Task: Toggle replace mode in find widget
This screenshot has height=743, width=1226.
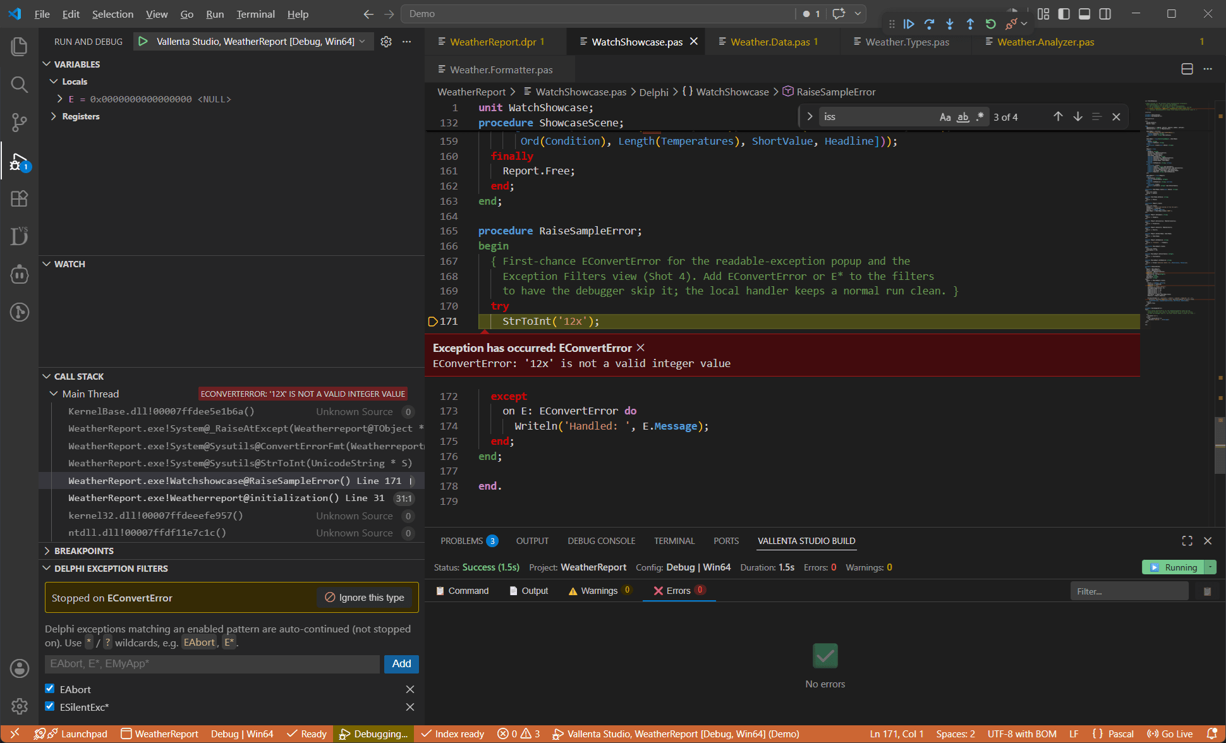Action: coord(810,117)
